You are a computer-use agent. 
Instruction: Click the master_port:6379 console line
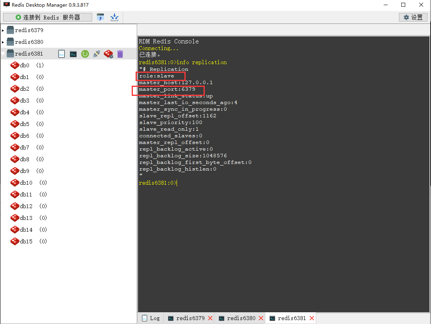[x=167, y=89]
